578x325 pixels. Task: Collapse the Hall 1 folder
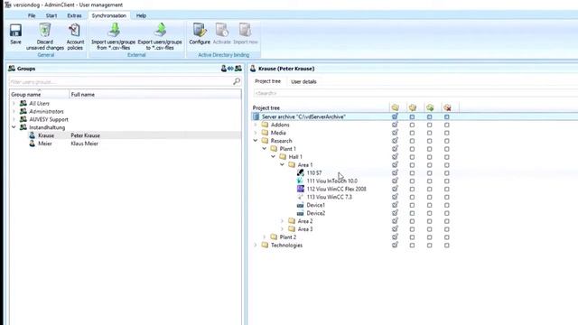[274, 157]
